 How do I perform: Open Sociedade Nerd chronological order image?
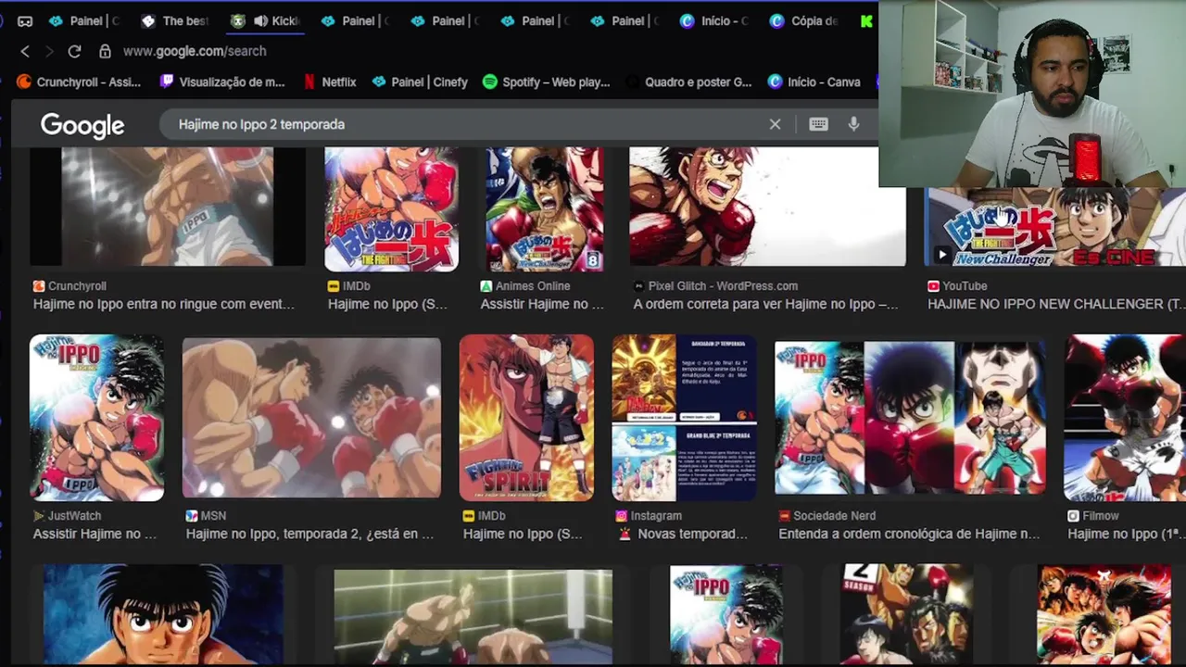pos(911,418)
